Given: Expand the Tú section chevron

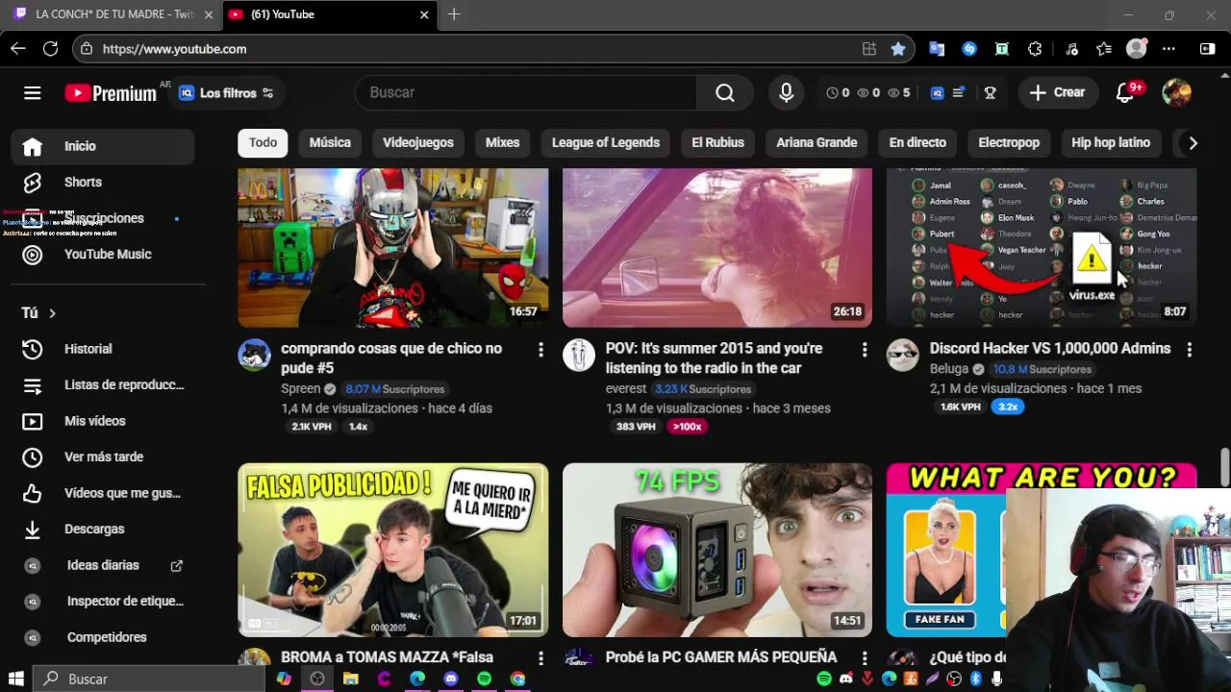Looking at the screenshot, I should tap(52, 313).
